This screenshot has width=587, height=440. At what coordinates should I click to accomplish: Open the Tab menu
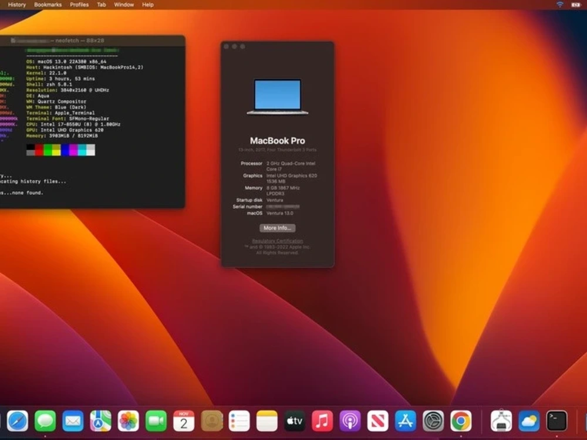point(102,5)
